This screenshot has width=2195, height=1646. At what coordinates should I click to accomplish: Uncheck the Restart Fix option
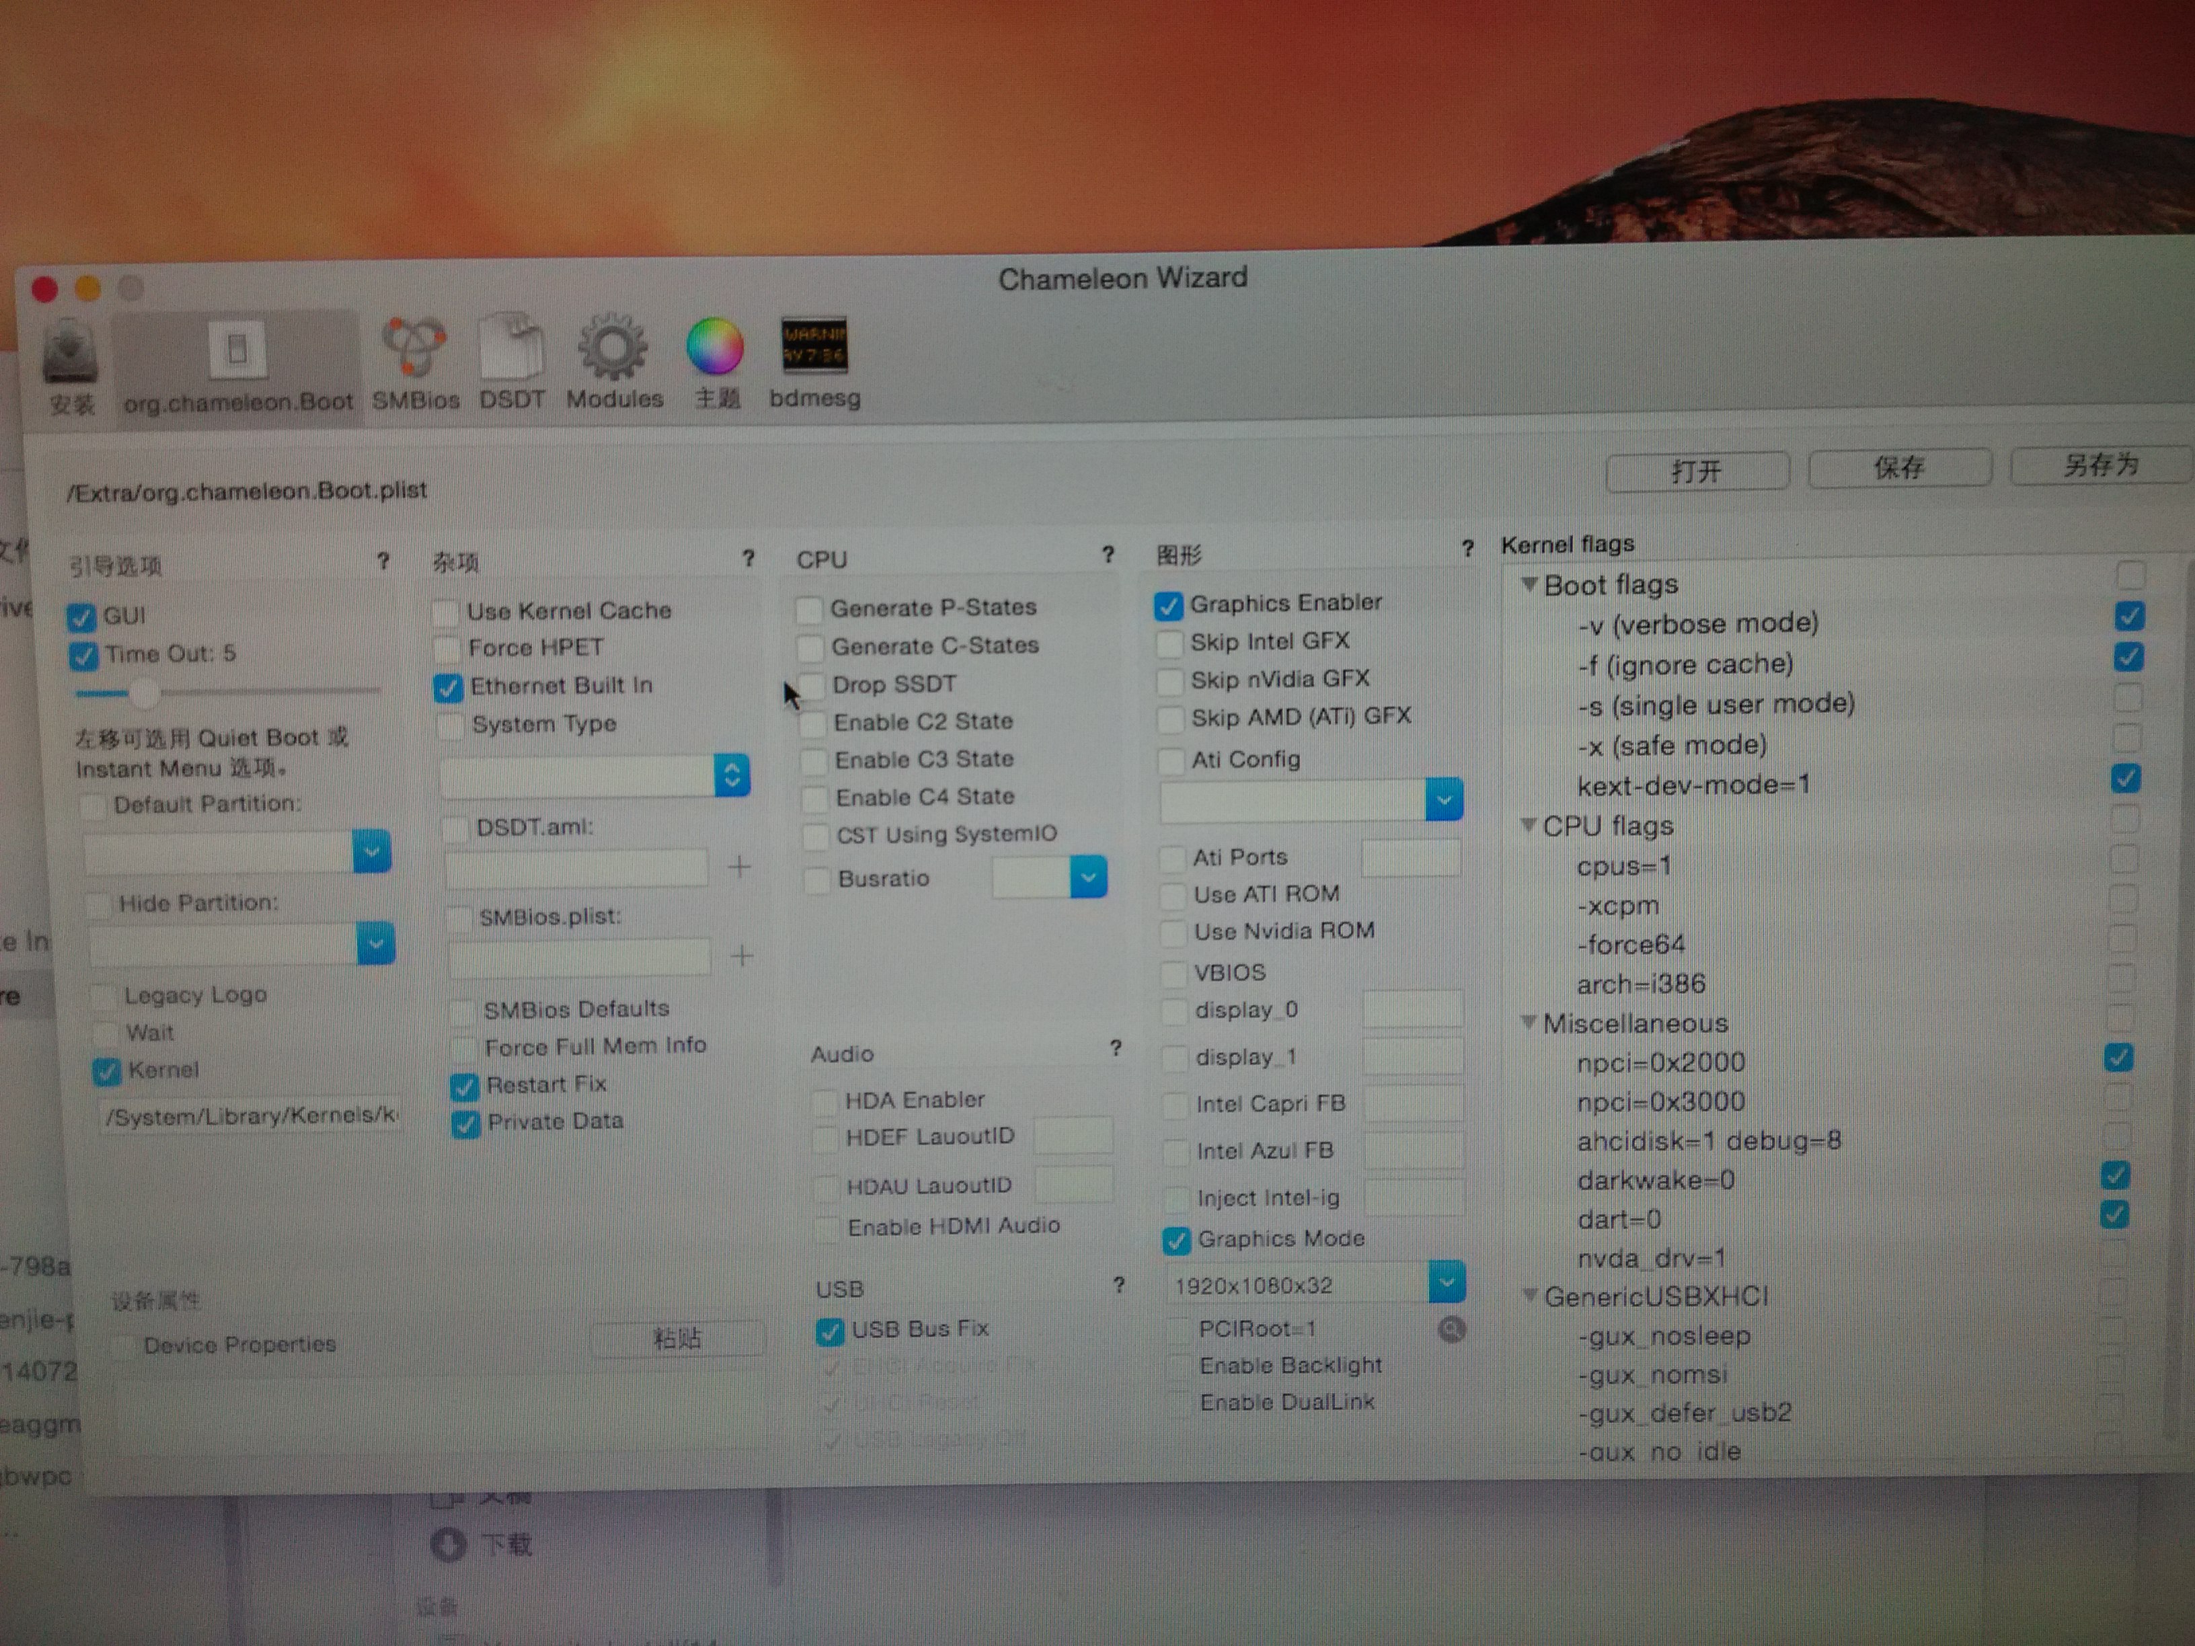point(465,1087)
